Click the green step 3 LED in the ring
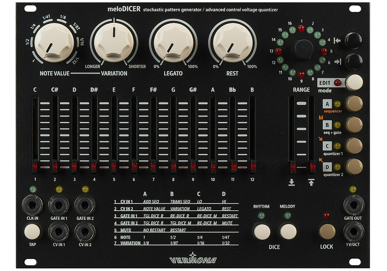This screenshot has height=271, width=387. (317, 35)
